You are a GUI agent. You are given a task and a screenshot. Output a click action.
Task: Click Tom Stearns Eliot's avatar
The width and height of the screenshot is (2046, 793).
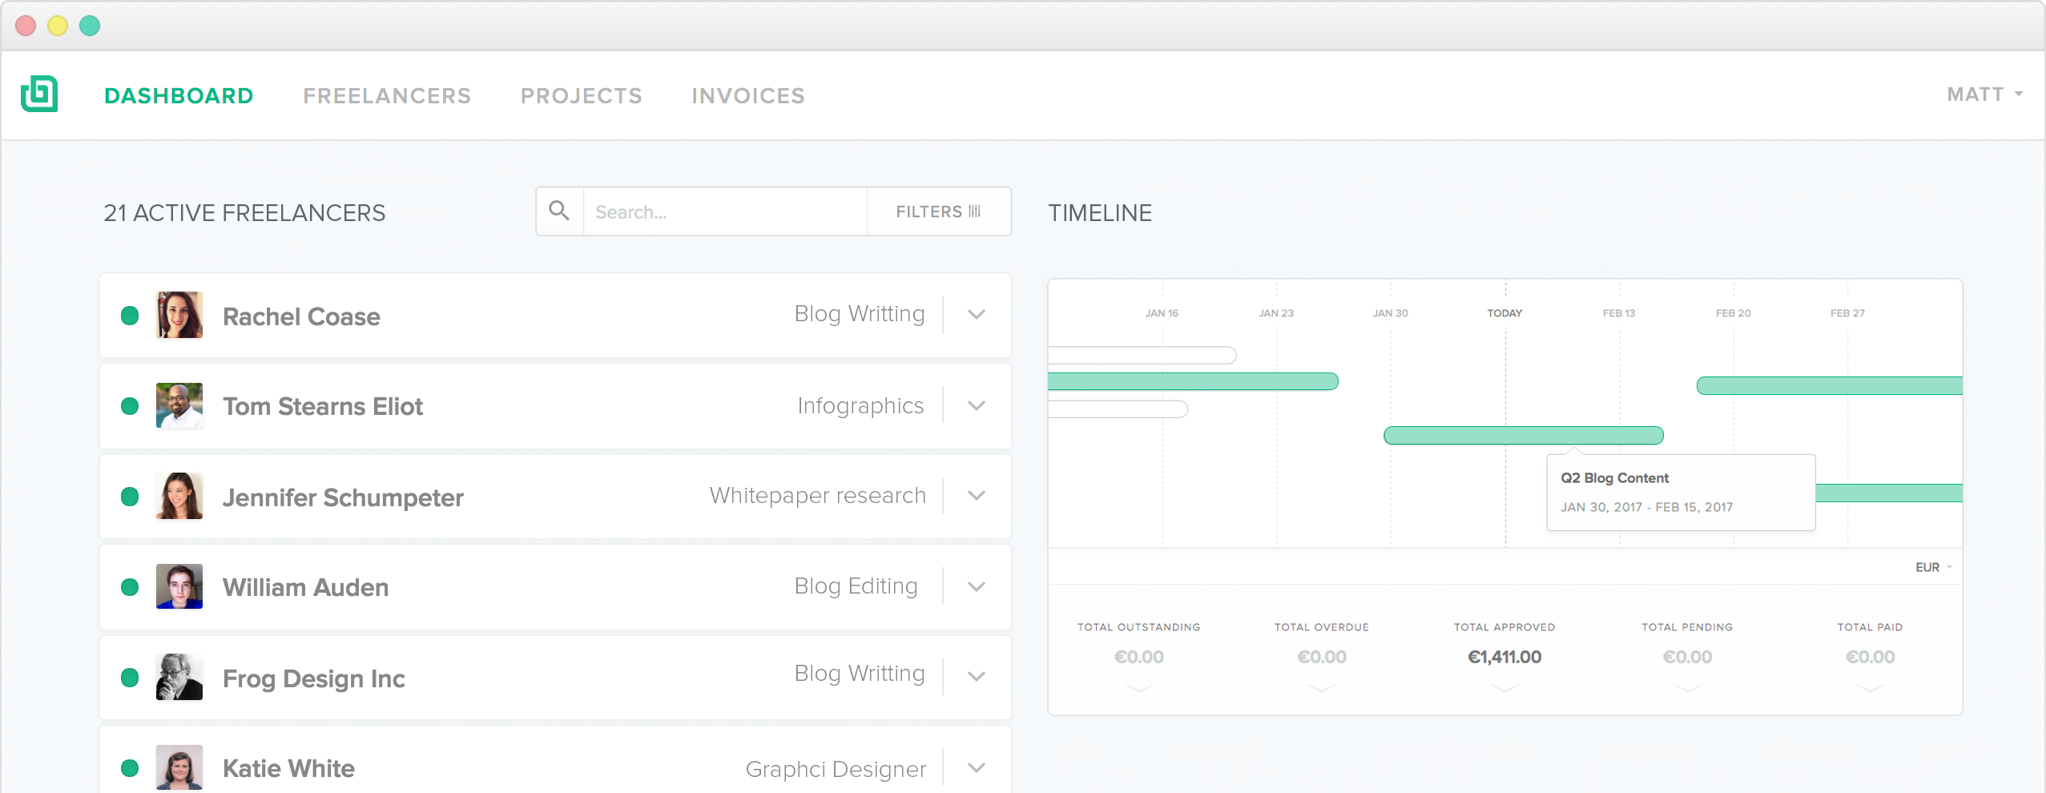coord(179,406)
